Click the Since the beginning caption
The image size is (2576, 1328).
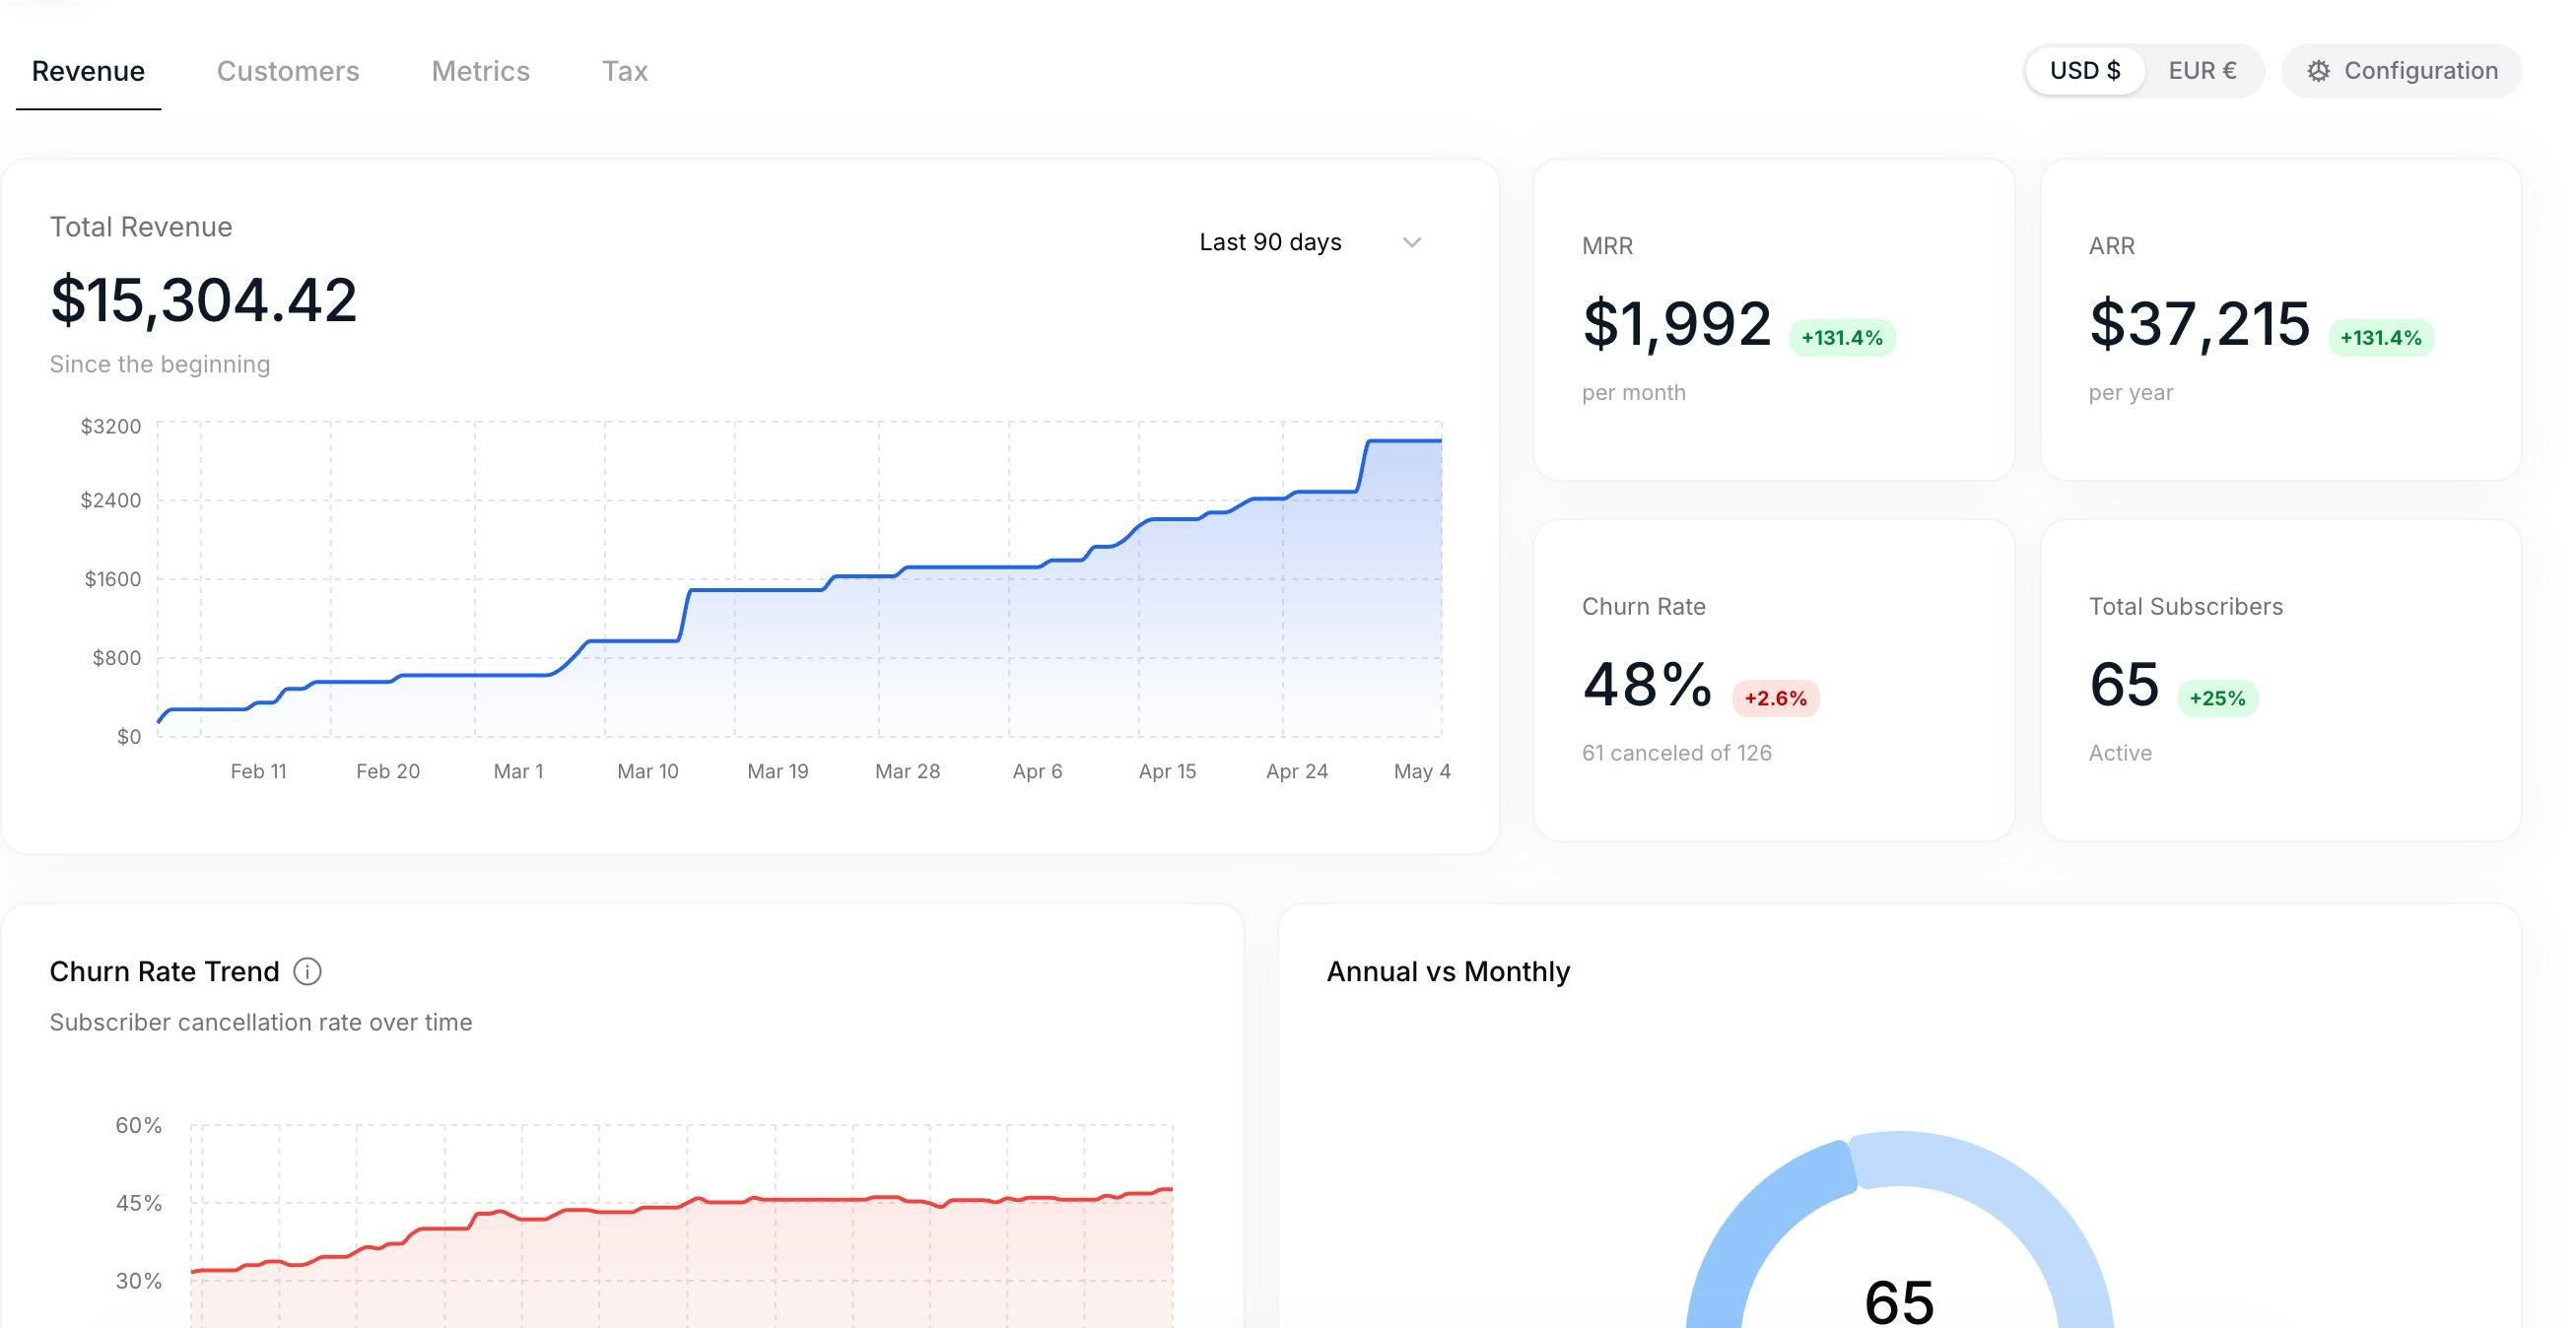click(x=160, y=364)
